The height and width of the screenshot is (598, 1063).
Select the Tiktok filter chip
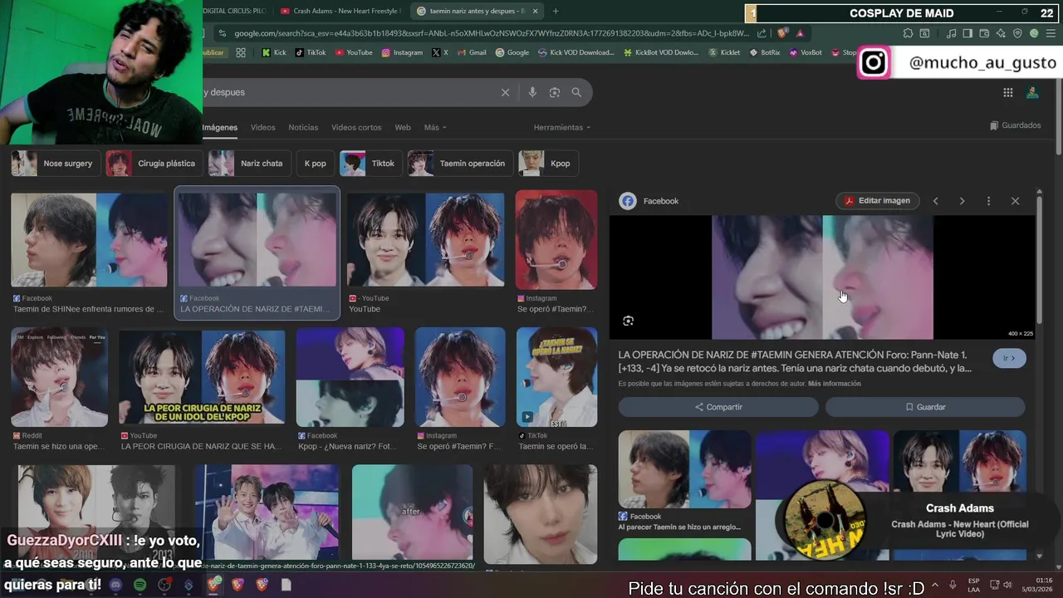click(370, 164)
